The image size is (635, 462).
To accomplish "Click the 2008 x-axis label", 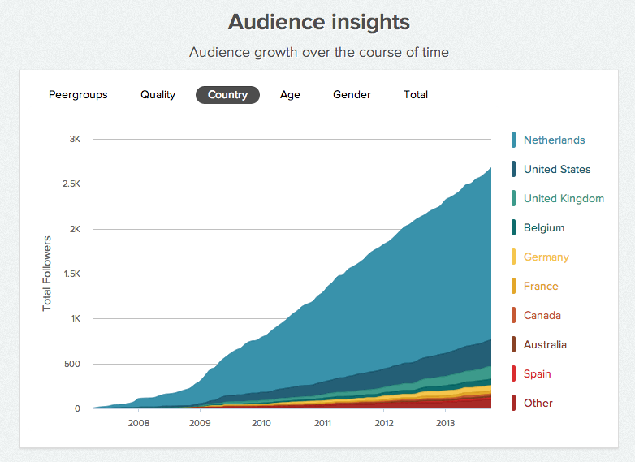I will coord(139,423).
